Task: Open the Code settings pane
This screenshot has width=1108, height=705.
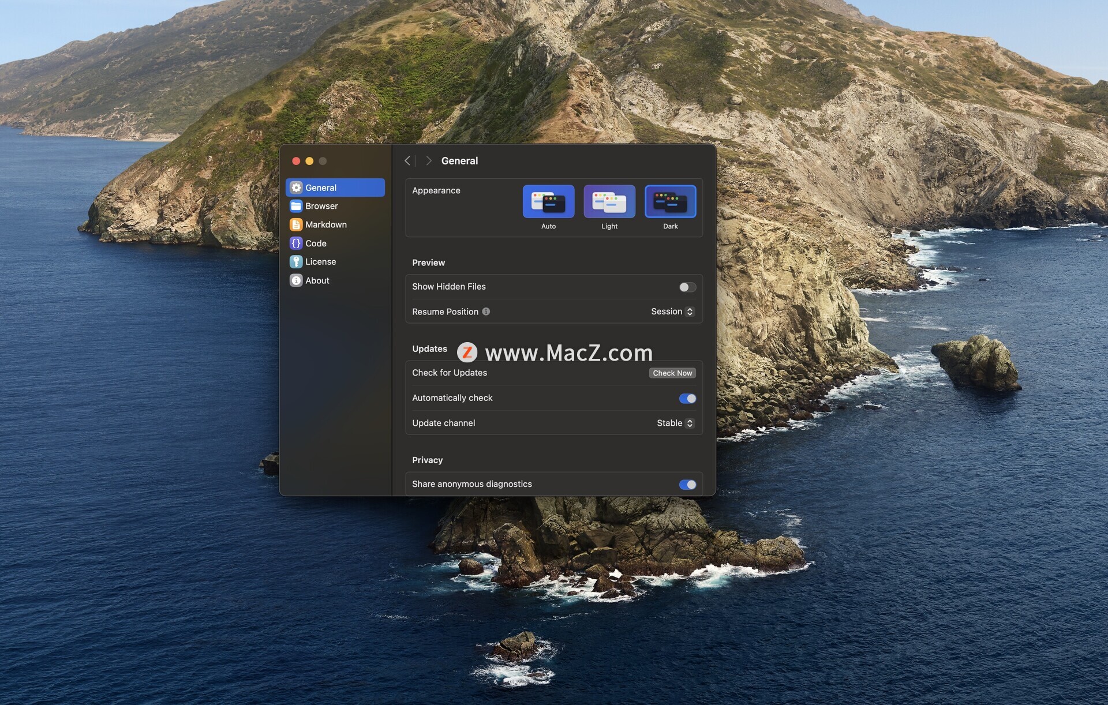Action: point(335,243)
